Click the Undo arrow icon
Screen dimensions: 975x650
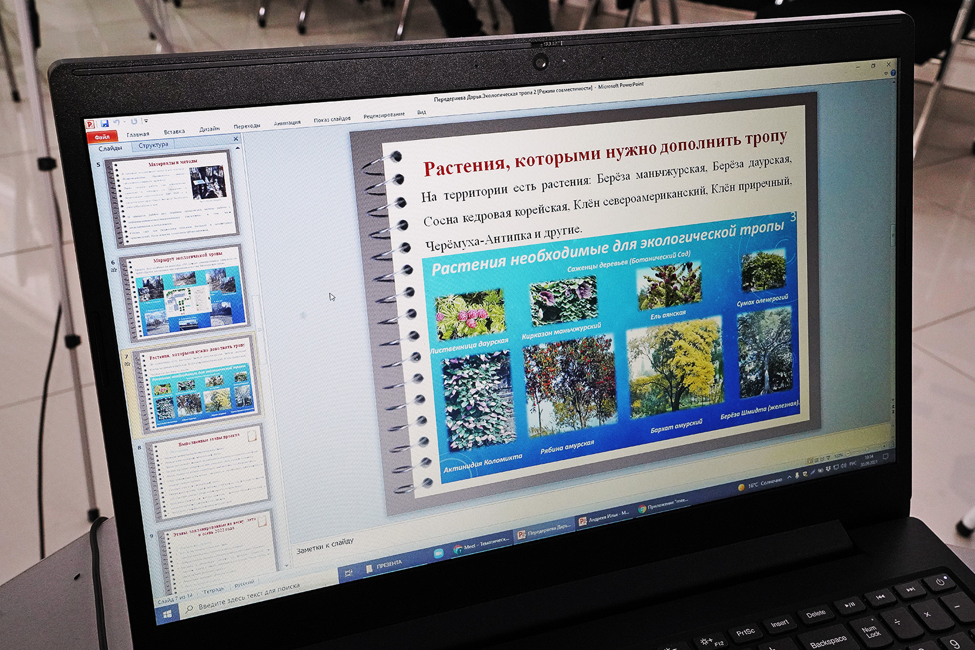(x=116, y=122)
